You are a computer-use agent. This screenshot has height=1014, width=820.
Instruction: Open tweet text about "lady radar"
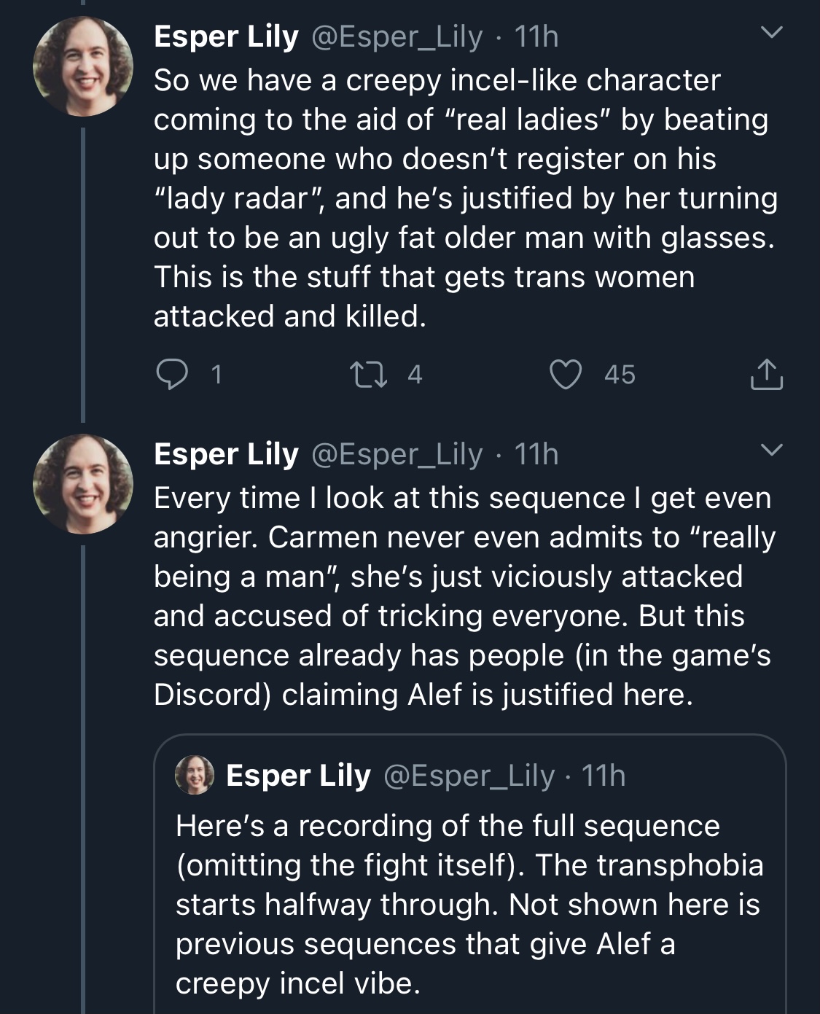465,198
